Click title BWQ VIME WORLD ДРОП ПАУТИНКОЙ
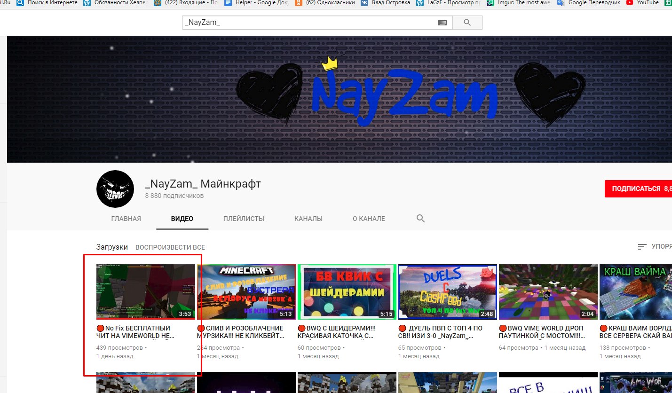The image size is (672, 393). coord(542,332)
